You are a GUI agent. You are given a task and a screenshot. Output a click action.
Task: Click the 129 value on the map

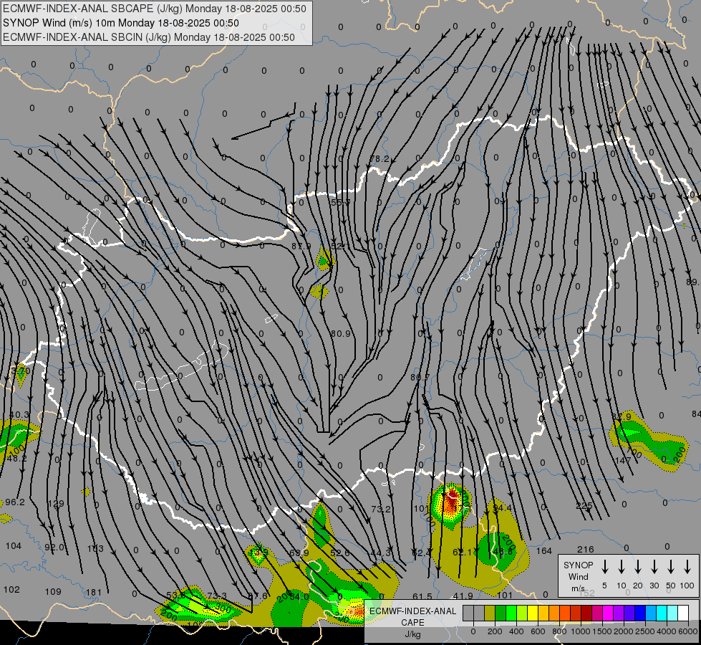[x=56, y=504]
